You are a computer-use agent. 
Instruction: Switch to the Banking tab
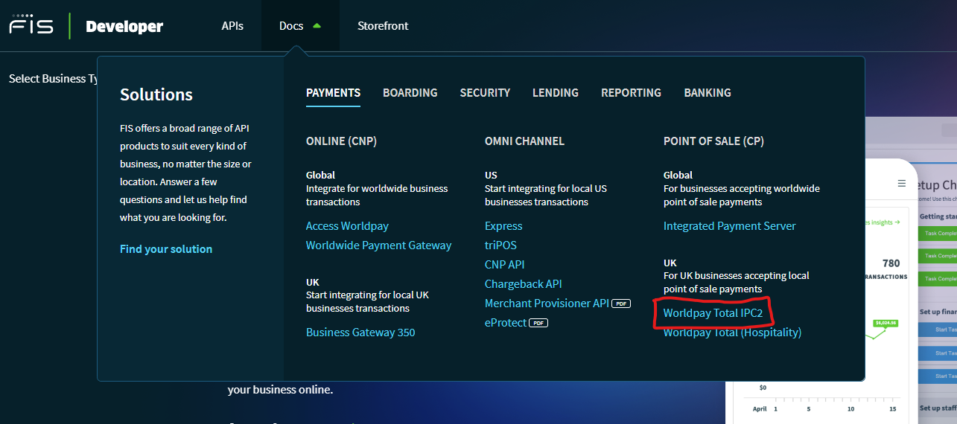(x=707, y=93)
